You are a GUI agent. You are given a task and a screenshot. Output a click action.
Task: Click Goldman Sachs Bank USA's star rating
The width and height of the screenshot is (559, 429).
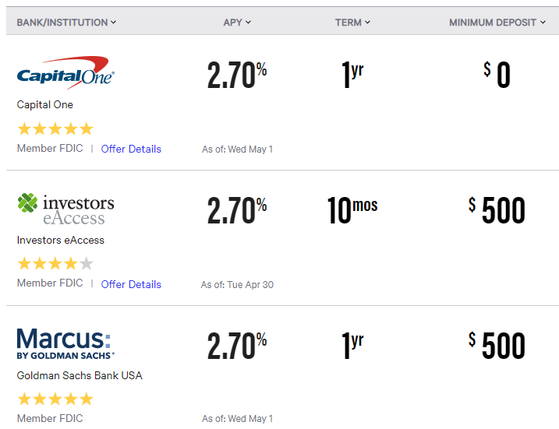coord(55,399)
